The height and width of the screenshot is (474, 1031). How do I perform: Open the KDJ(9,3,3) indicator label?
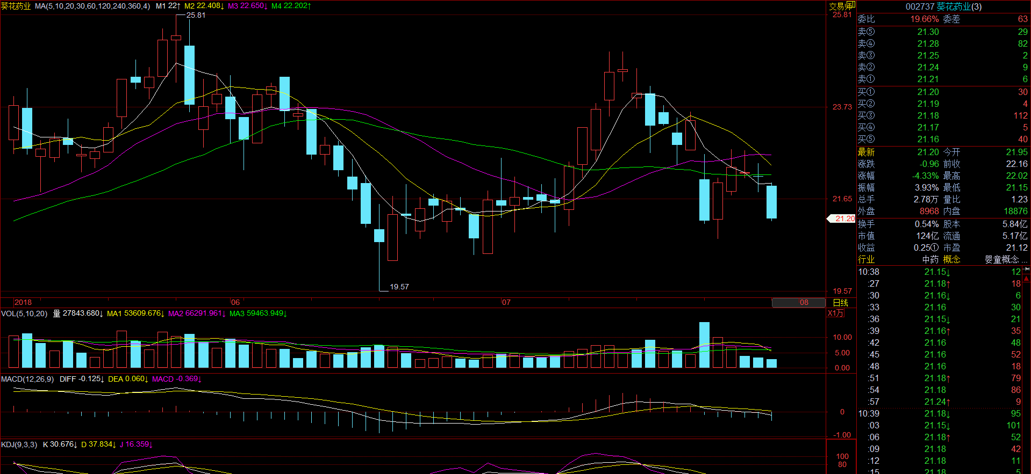[19, 444]
